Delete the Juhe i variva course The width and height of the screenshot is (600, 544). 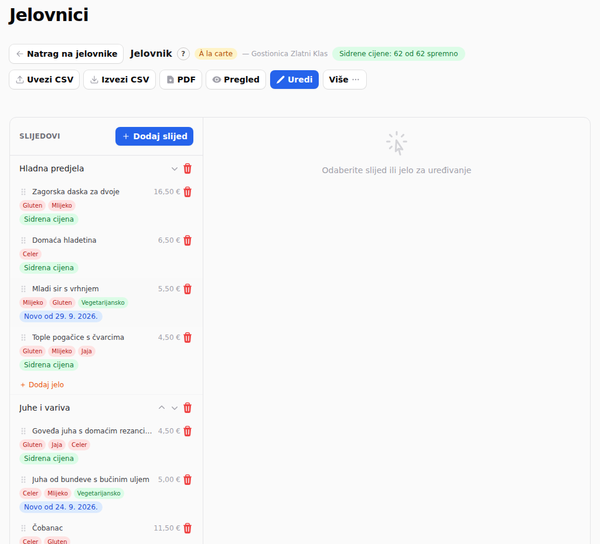coord(187,408)
